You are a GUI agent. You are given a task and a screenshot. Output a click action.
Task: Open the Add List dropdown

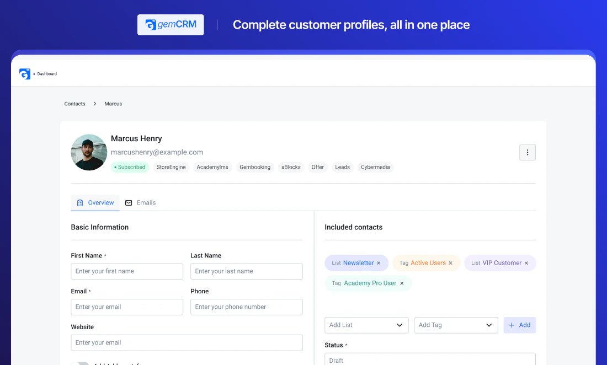[366, 325]
